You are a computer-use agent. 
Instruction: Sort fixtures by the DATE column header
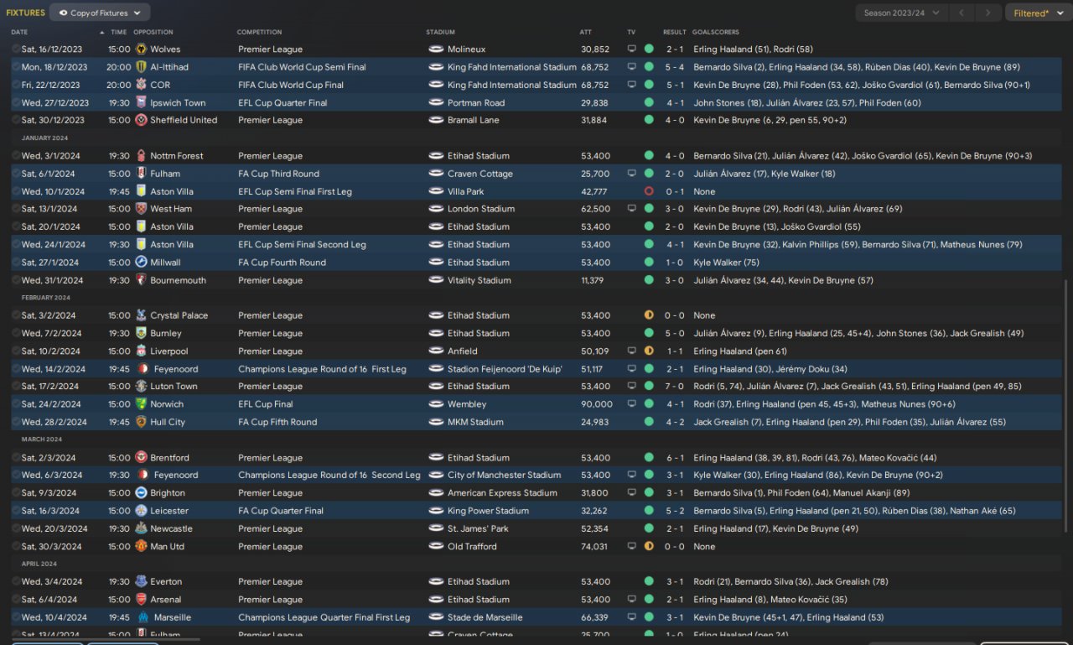click(x=19, y=32)
